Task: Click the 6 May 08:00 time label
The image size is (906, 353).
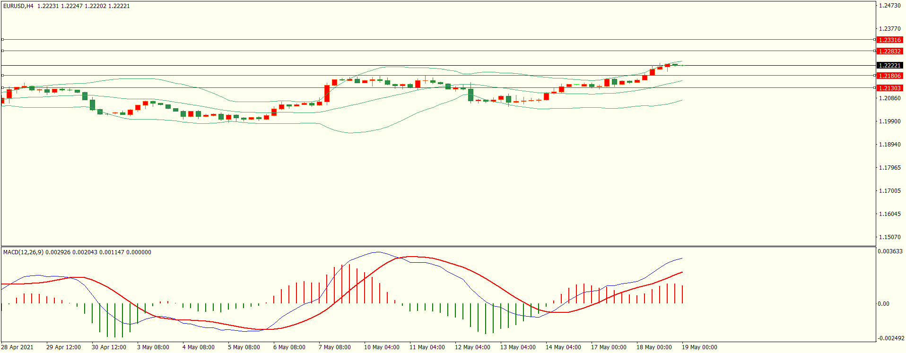Action: pos(289,347)
